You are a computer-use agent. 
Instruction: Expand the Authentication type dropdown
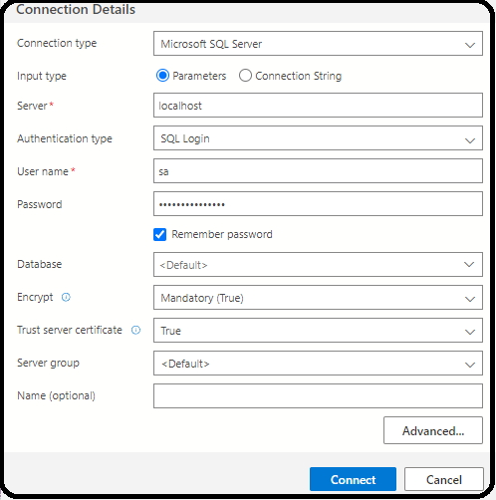(x=318, y=138)
